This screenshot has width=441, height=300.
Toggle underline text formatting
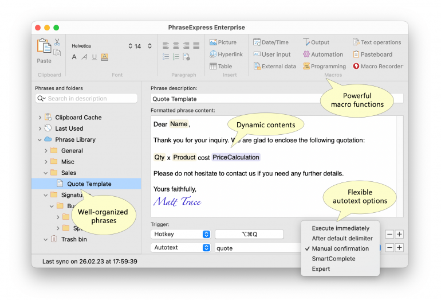(x=94, y=57)
